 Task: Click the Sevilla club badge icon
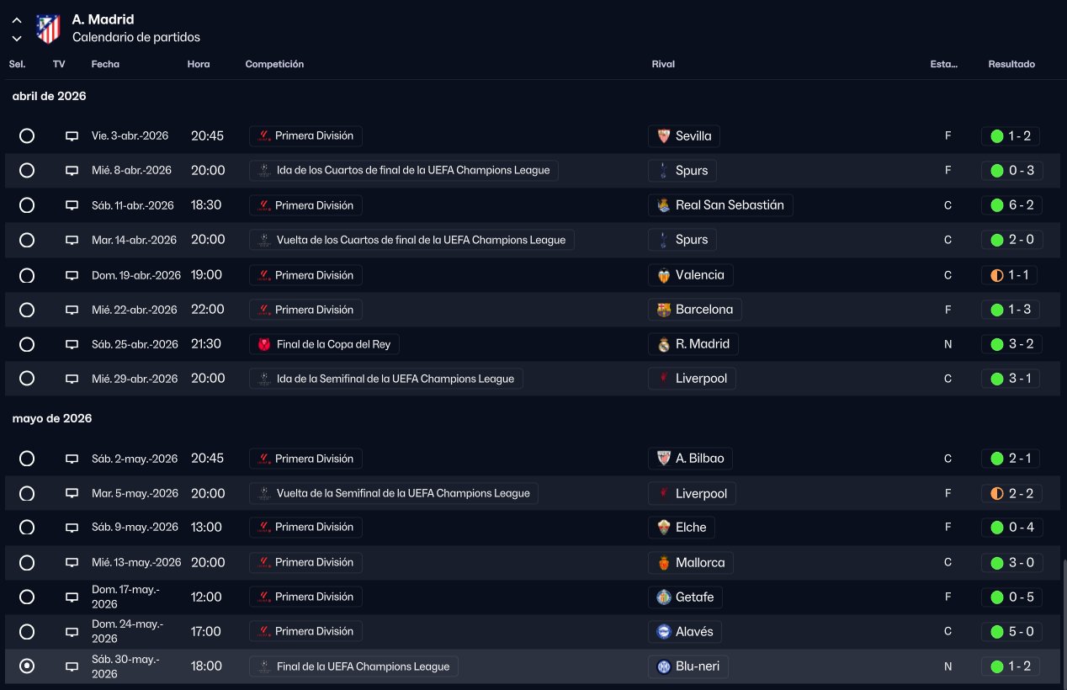tap(664, 136)
